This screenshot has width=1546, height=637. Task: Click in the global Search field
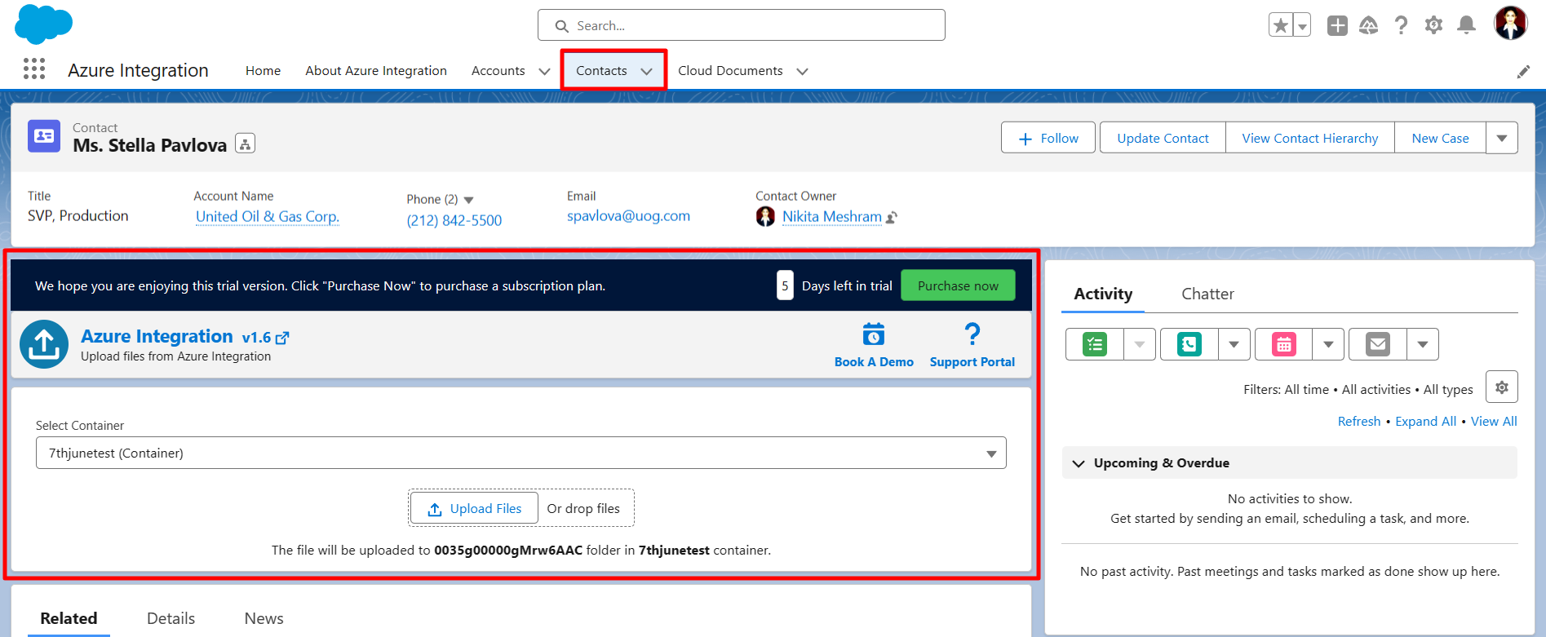coord(742,25)
